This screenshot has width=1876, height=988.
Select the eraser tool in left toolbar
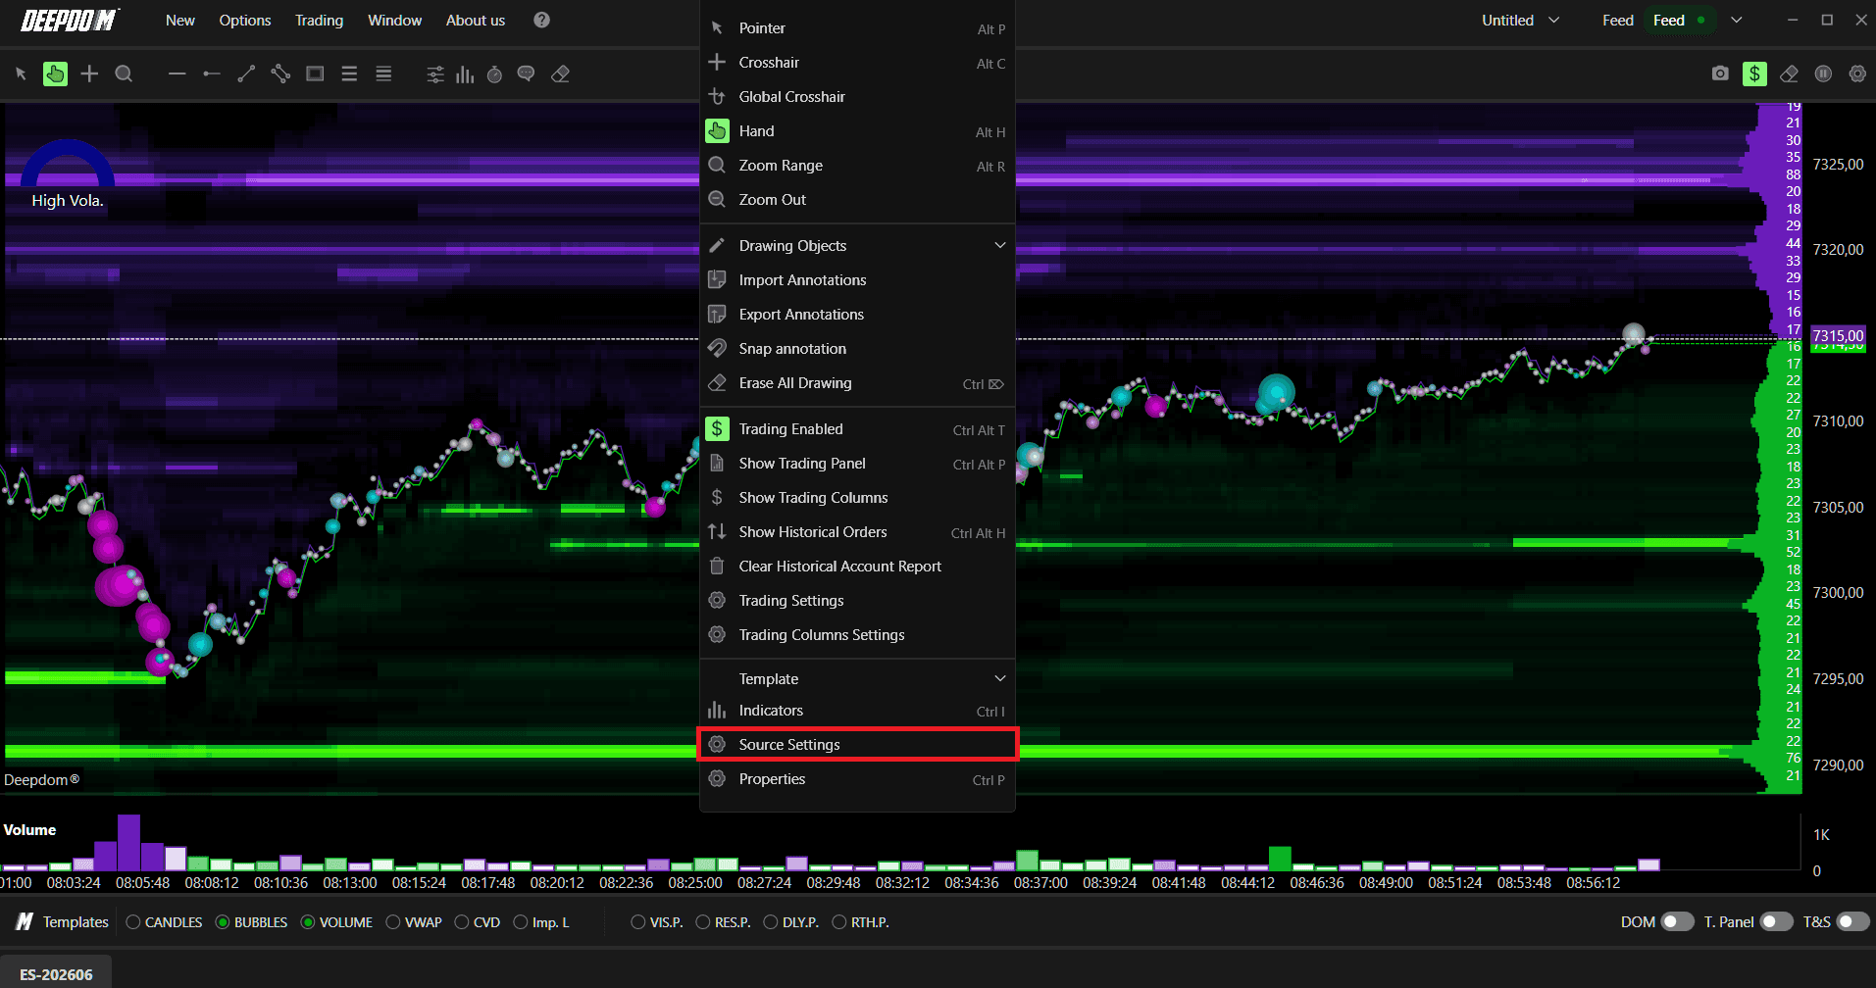[x=561, y=74]
